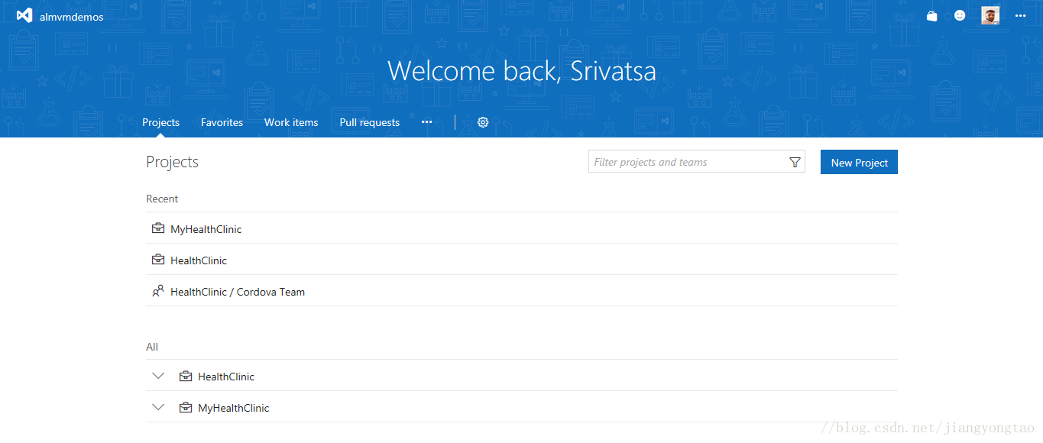1043x443 pixels.
Task: Open HealthClinic / Cordova Team
Action: coord(238,292)
